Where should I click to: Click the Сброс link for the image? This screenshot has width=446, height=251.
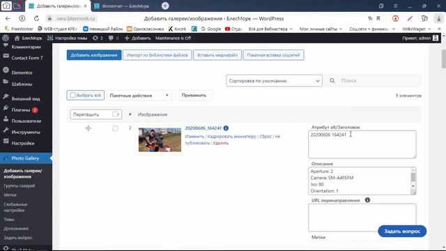266,137
